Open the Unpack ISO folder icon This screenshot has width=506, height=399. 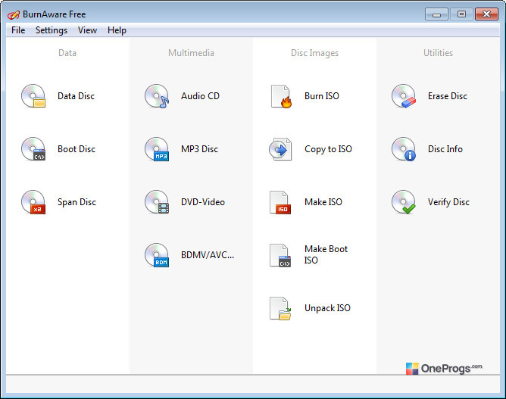coord(280,308)
